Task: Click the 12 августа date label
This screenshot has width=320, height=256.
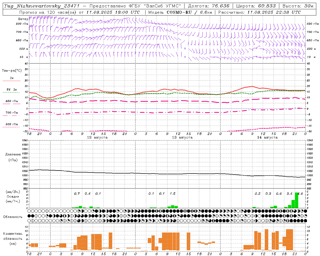Action: coord(97,137)
